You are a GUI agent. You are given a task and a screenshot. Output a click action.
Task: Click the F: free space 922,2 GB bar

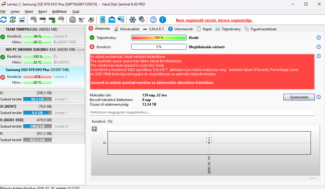click(x=37, y=140)
